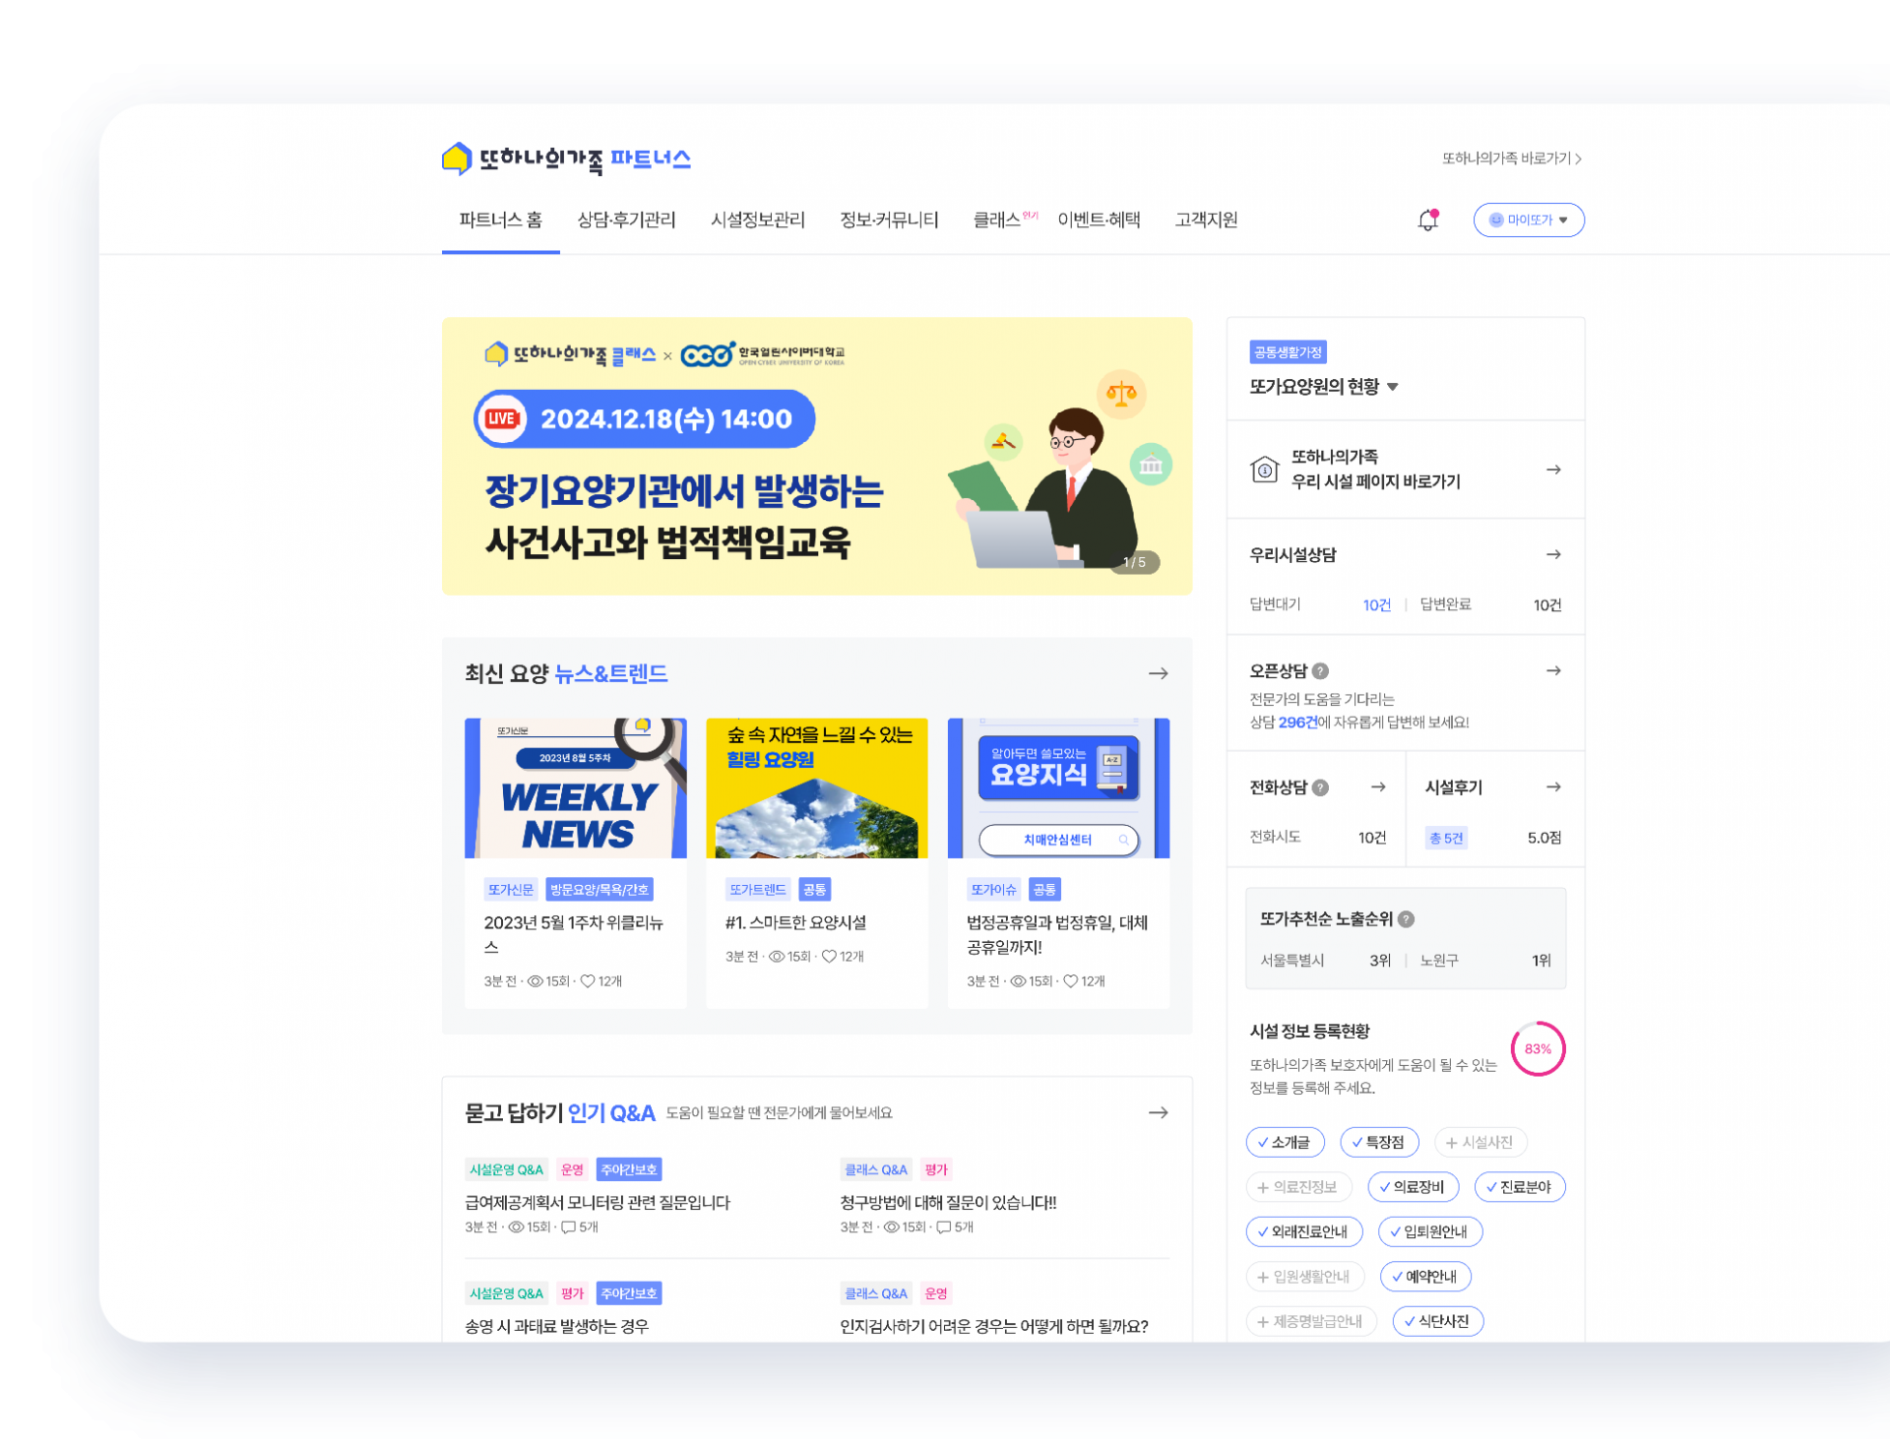
Task: Open question 송영 시 과태료 발생하는 경우
Action: (556, 1326)
